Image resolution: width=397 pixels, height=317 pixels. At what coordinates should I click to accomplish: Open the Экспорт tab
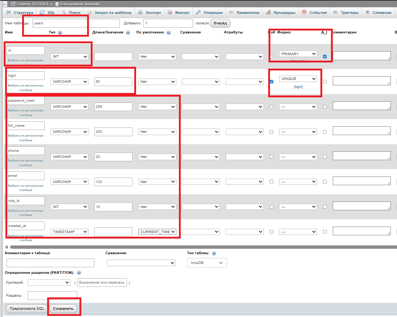[150, 12]
